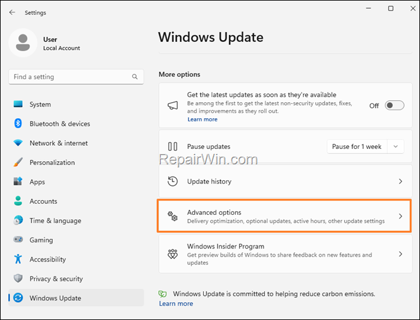Click the Windows Insider hearts icon
The height and width of the screenshot is (320, 420).
(x=173, y=254)
